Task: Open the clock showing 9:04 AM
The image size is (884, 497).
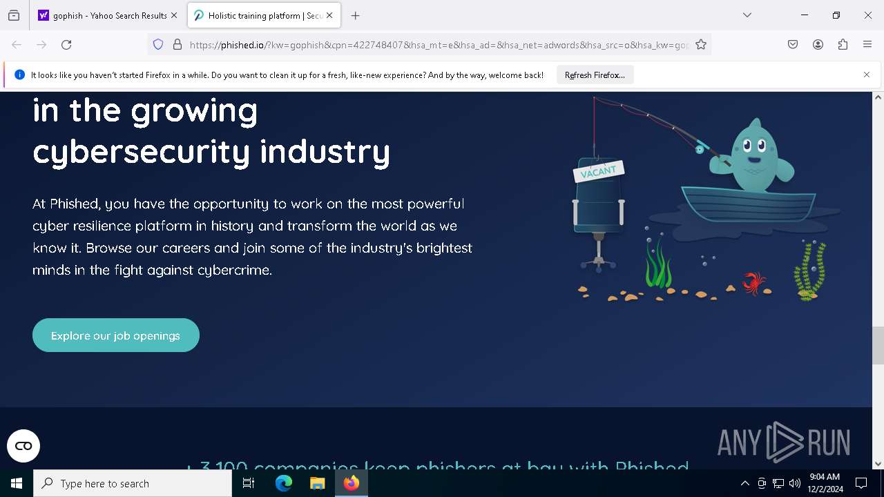Action: click(825, 483)
